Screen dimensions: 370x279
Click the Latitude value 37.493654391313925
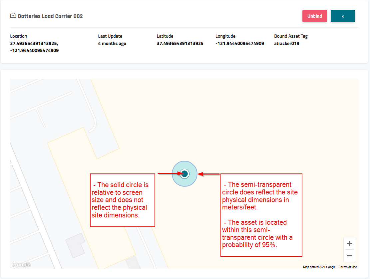click(x=180, y=43)
